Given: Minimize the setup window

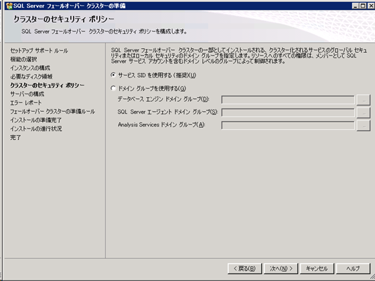Looking at the screenshot, I should click(x=356, y=6).
